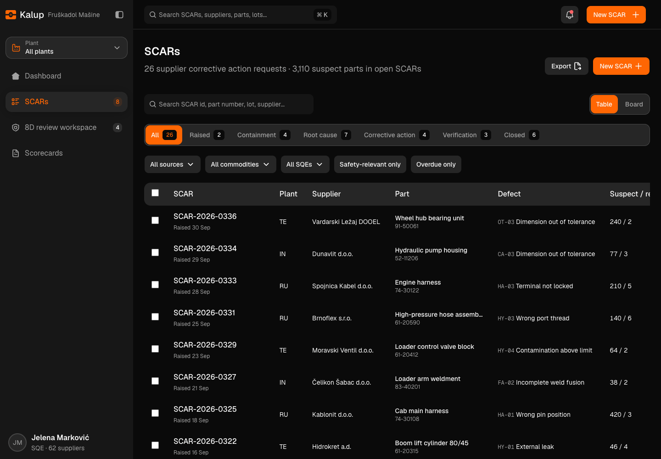Image resolution: width=661 pixels, height=459 pixels.
Task: Select the Root cause status tab
Action: click(327, 135)
